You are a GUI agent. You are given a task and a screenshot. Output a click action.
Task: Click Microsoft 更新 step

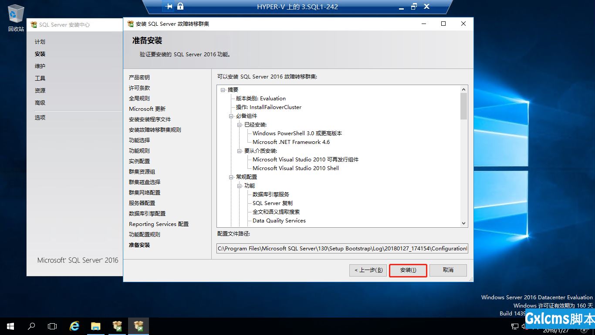147,109
